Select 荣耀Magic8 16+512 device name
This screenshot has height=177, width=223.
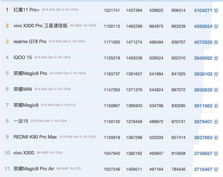(x=26, y=105)
